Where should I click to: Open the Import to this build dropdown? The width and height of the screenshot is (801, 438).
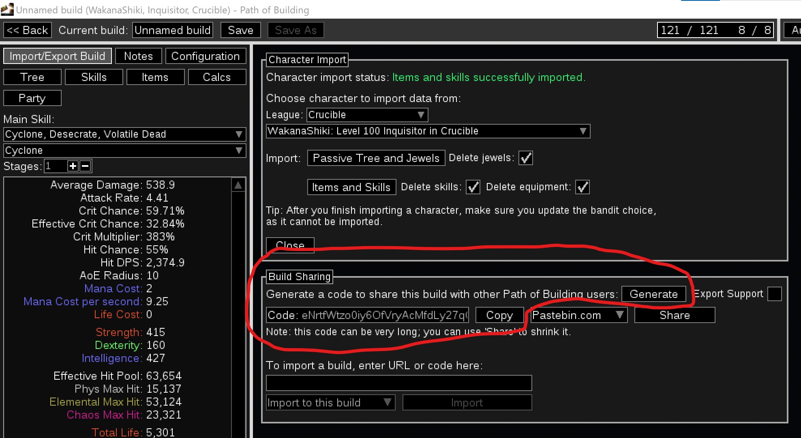[330, 403]
